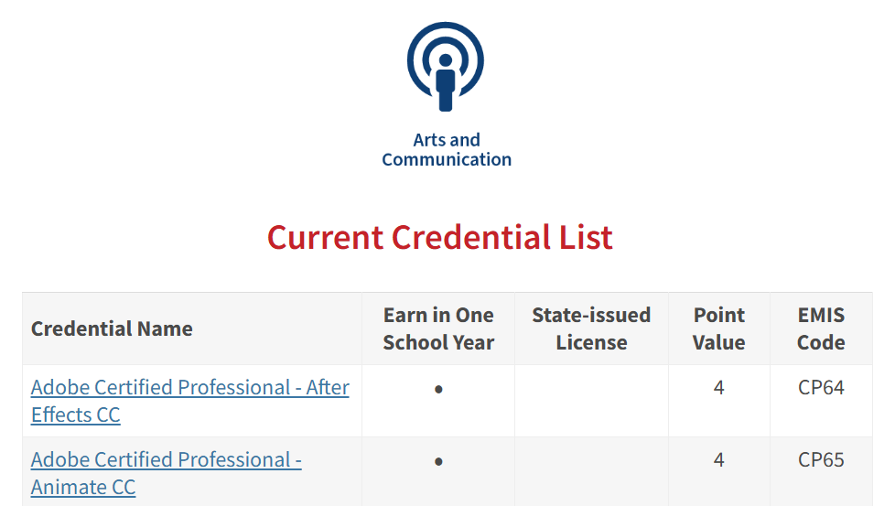Screen dimensions: 895x506
Task: Click the Point Value column header
Action: 718,329
